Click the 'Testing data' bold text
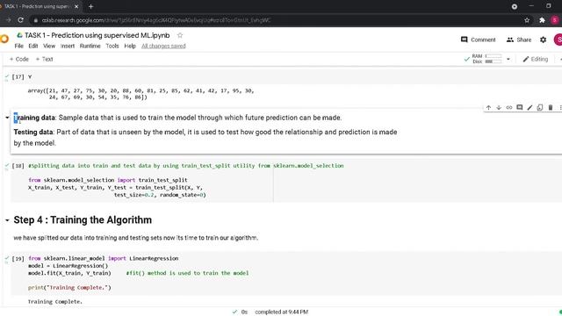This screenshot has width=562, height=316. [x=33, y=132]
